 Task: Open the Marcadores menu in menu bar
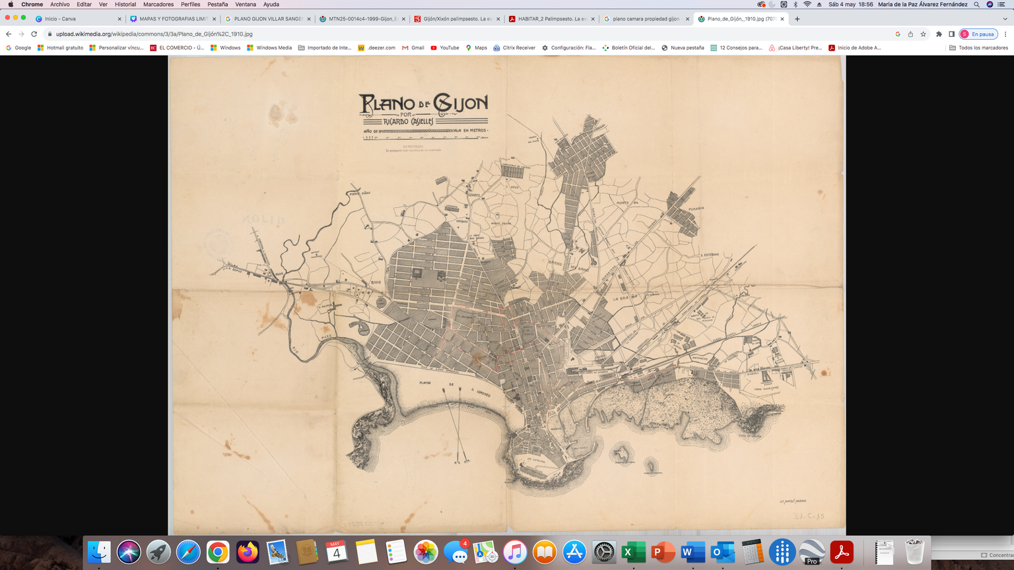click(158, 5)
